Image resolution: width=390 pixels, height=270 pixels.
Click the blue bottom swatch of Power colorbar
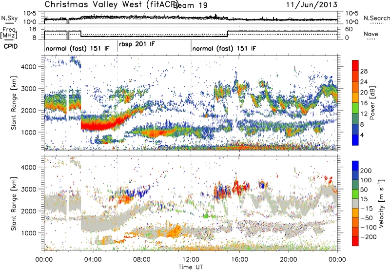[355, 140]
